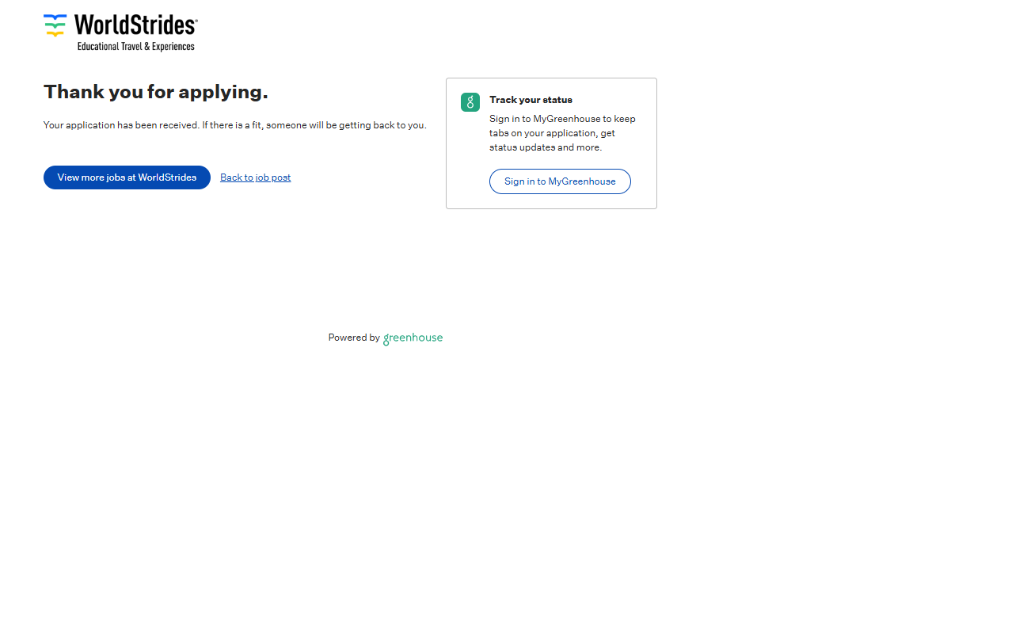Click the registered trademark symbol beside WorldStrides
The width and height of the screenshot is (1027, 622).
coord(196,21)
